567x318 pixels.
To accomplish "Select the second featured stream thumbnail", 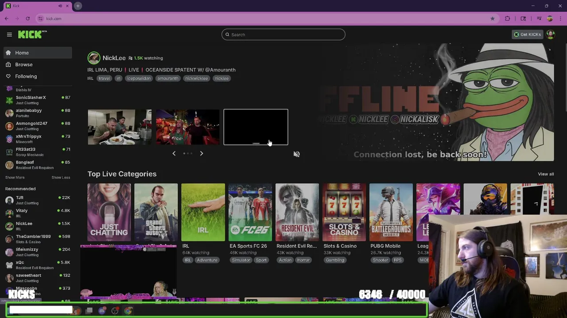I will [187, 127].
